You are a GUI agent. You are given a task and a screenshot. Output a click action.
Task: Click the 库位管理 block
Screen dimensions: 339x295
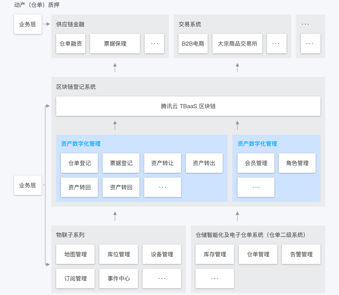[x=119, y=254]
